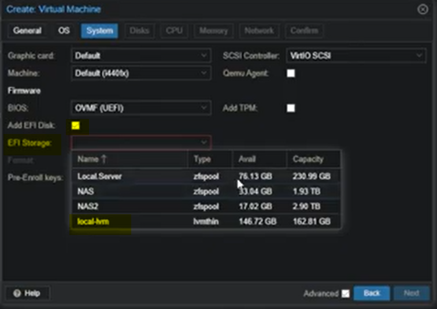Select NAS storage entry
This screenshot has height=309, width=437.
[206, 191]
